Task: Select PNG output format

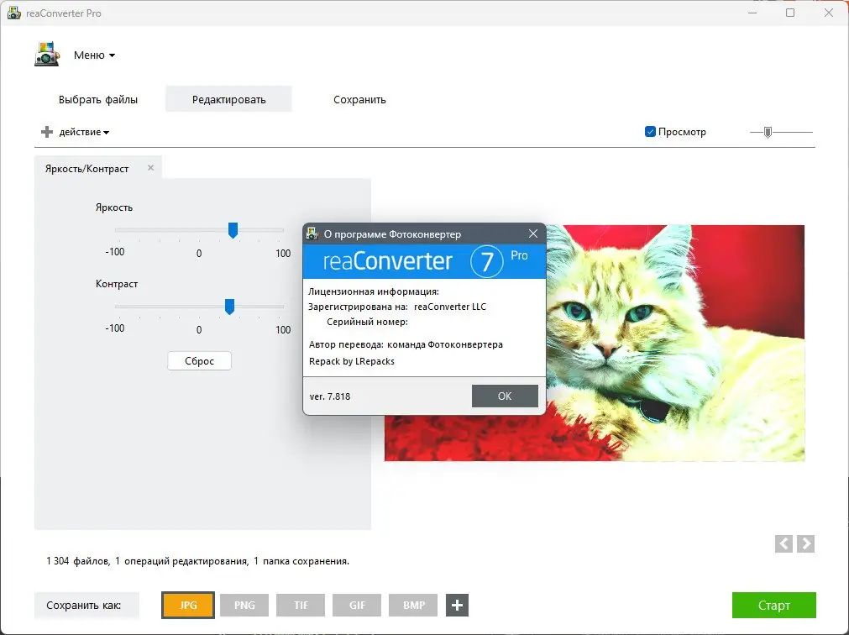Action: pos(244,606)
